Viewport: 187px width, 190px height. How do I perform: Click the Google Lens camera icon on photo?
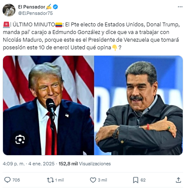pos(20,139)
